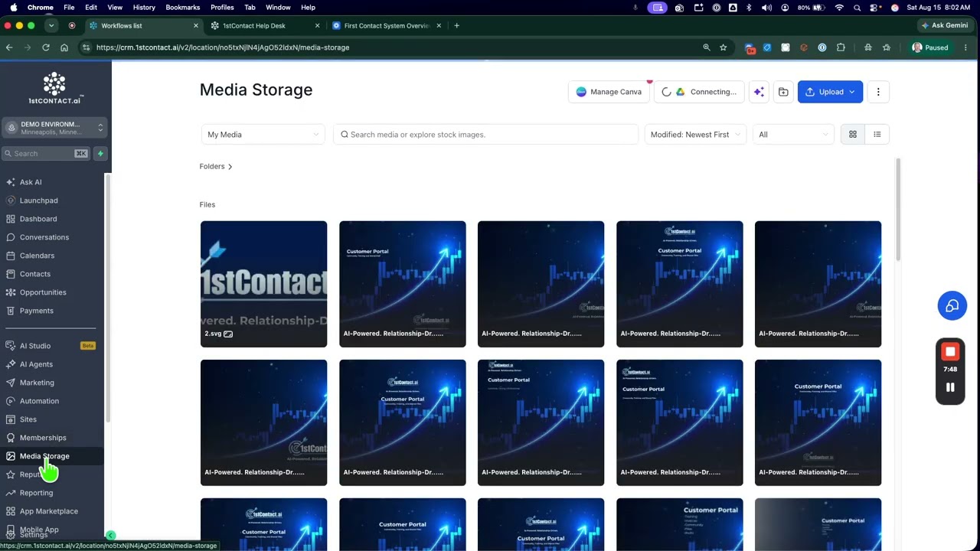Open AI Agents in sidebar
The image size is (980, 551).
coord(36,364)
